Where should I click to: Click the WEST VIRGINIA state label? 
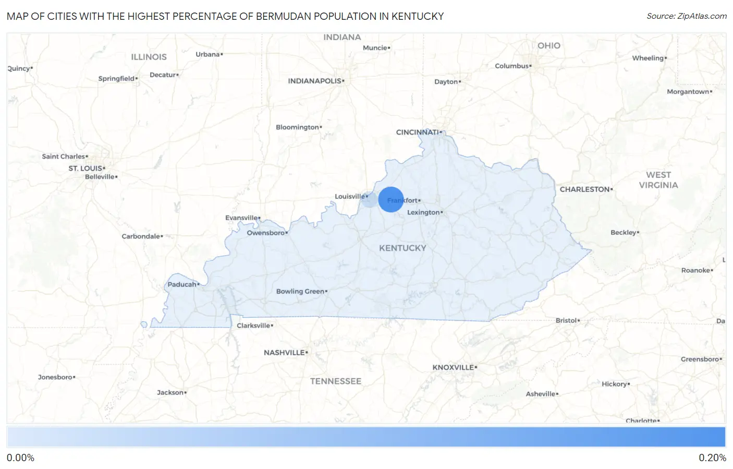coord(658,180)
